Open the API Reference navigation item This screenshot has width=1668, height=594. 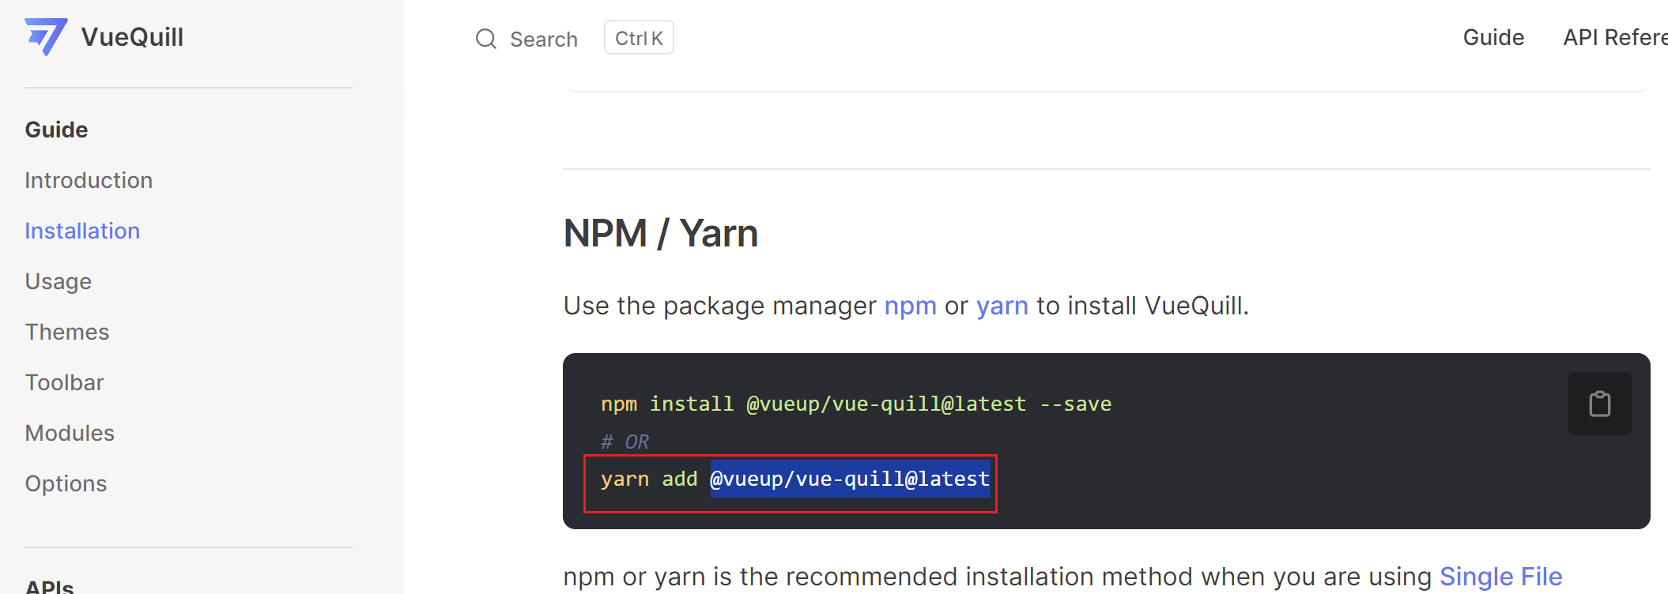(1615, 37)
